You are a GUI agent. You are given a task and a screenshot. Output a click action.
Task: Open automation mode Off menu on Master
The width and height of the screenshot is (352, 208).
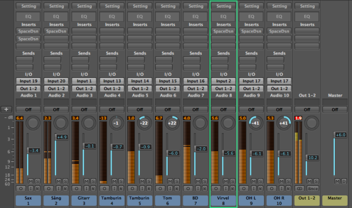click(x=335, y=109)
